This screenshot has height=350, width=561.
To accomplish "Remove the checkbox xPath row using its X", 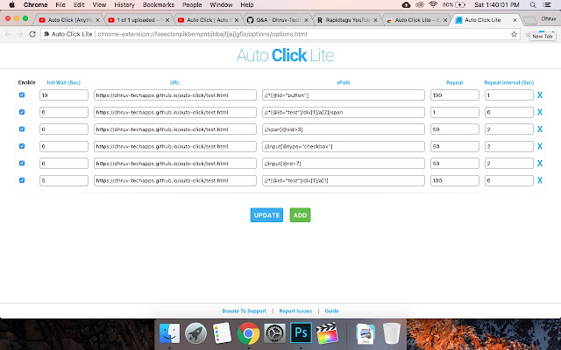I will 540,146.
